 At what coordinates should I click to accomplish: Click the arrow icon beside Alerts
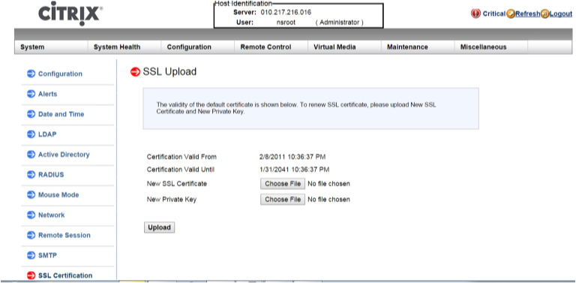(x=31, y=94)
